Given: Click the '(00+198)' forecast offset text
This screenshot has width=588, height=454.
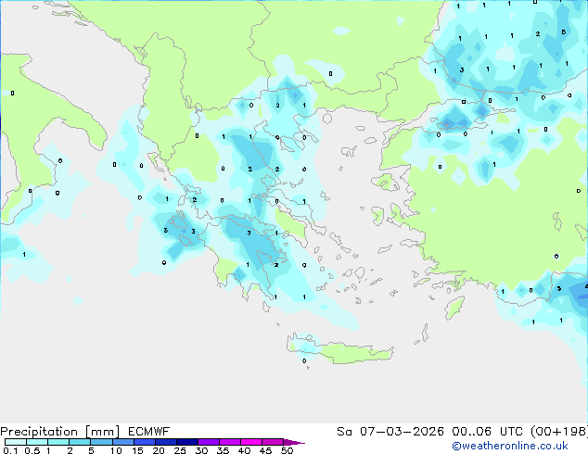Looking at the screenshot, I should 559,432.
